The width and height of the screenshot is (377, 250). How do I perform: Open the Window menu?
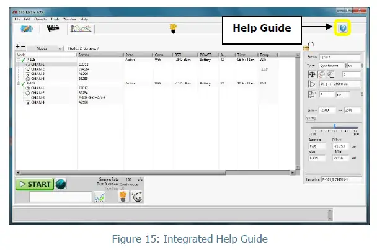[x=69, y=19]
